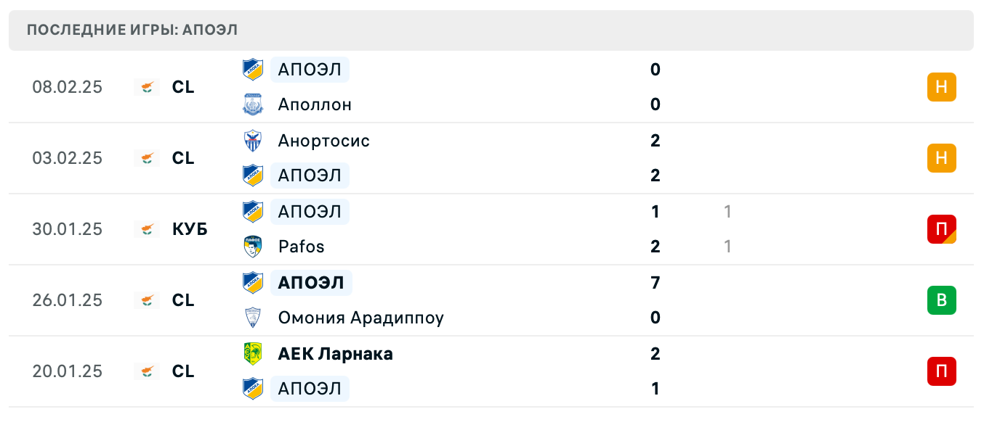The image size is (984, 425).
Task: Click the Pafos team crest icon
Action: pyautogui.click(x=252, y=247)
